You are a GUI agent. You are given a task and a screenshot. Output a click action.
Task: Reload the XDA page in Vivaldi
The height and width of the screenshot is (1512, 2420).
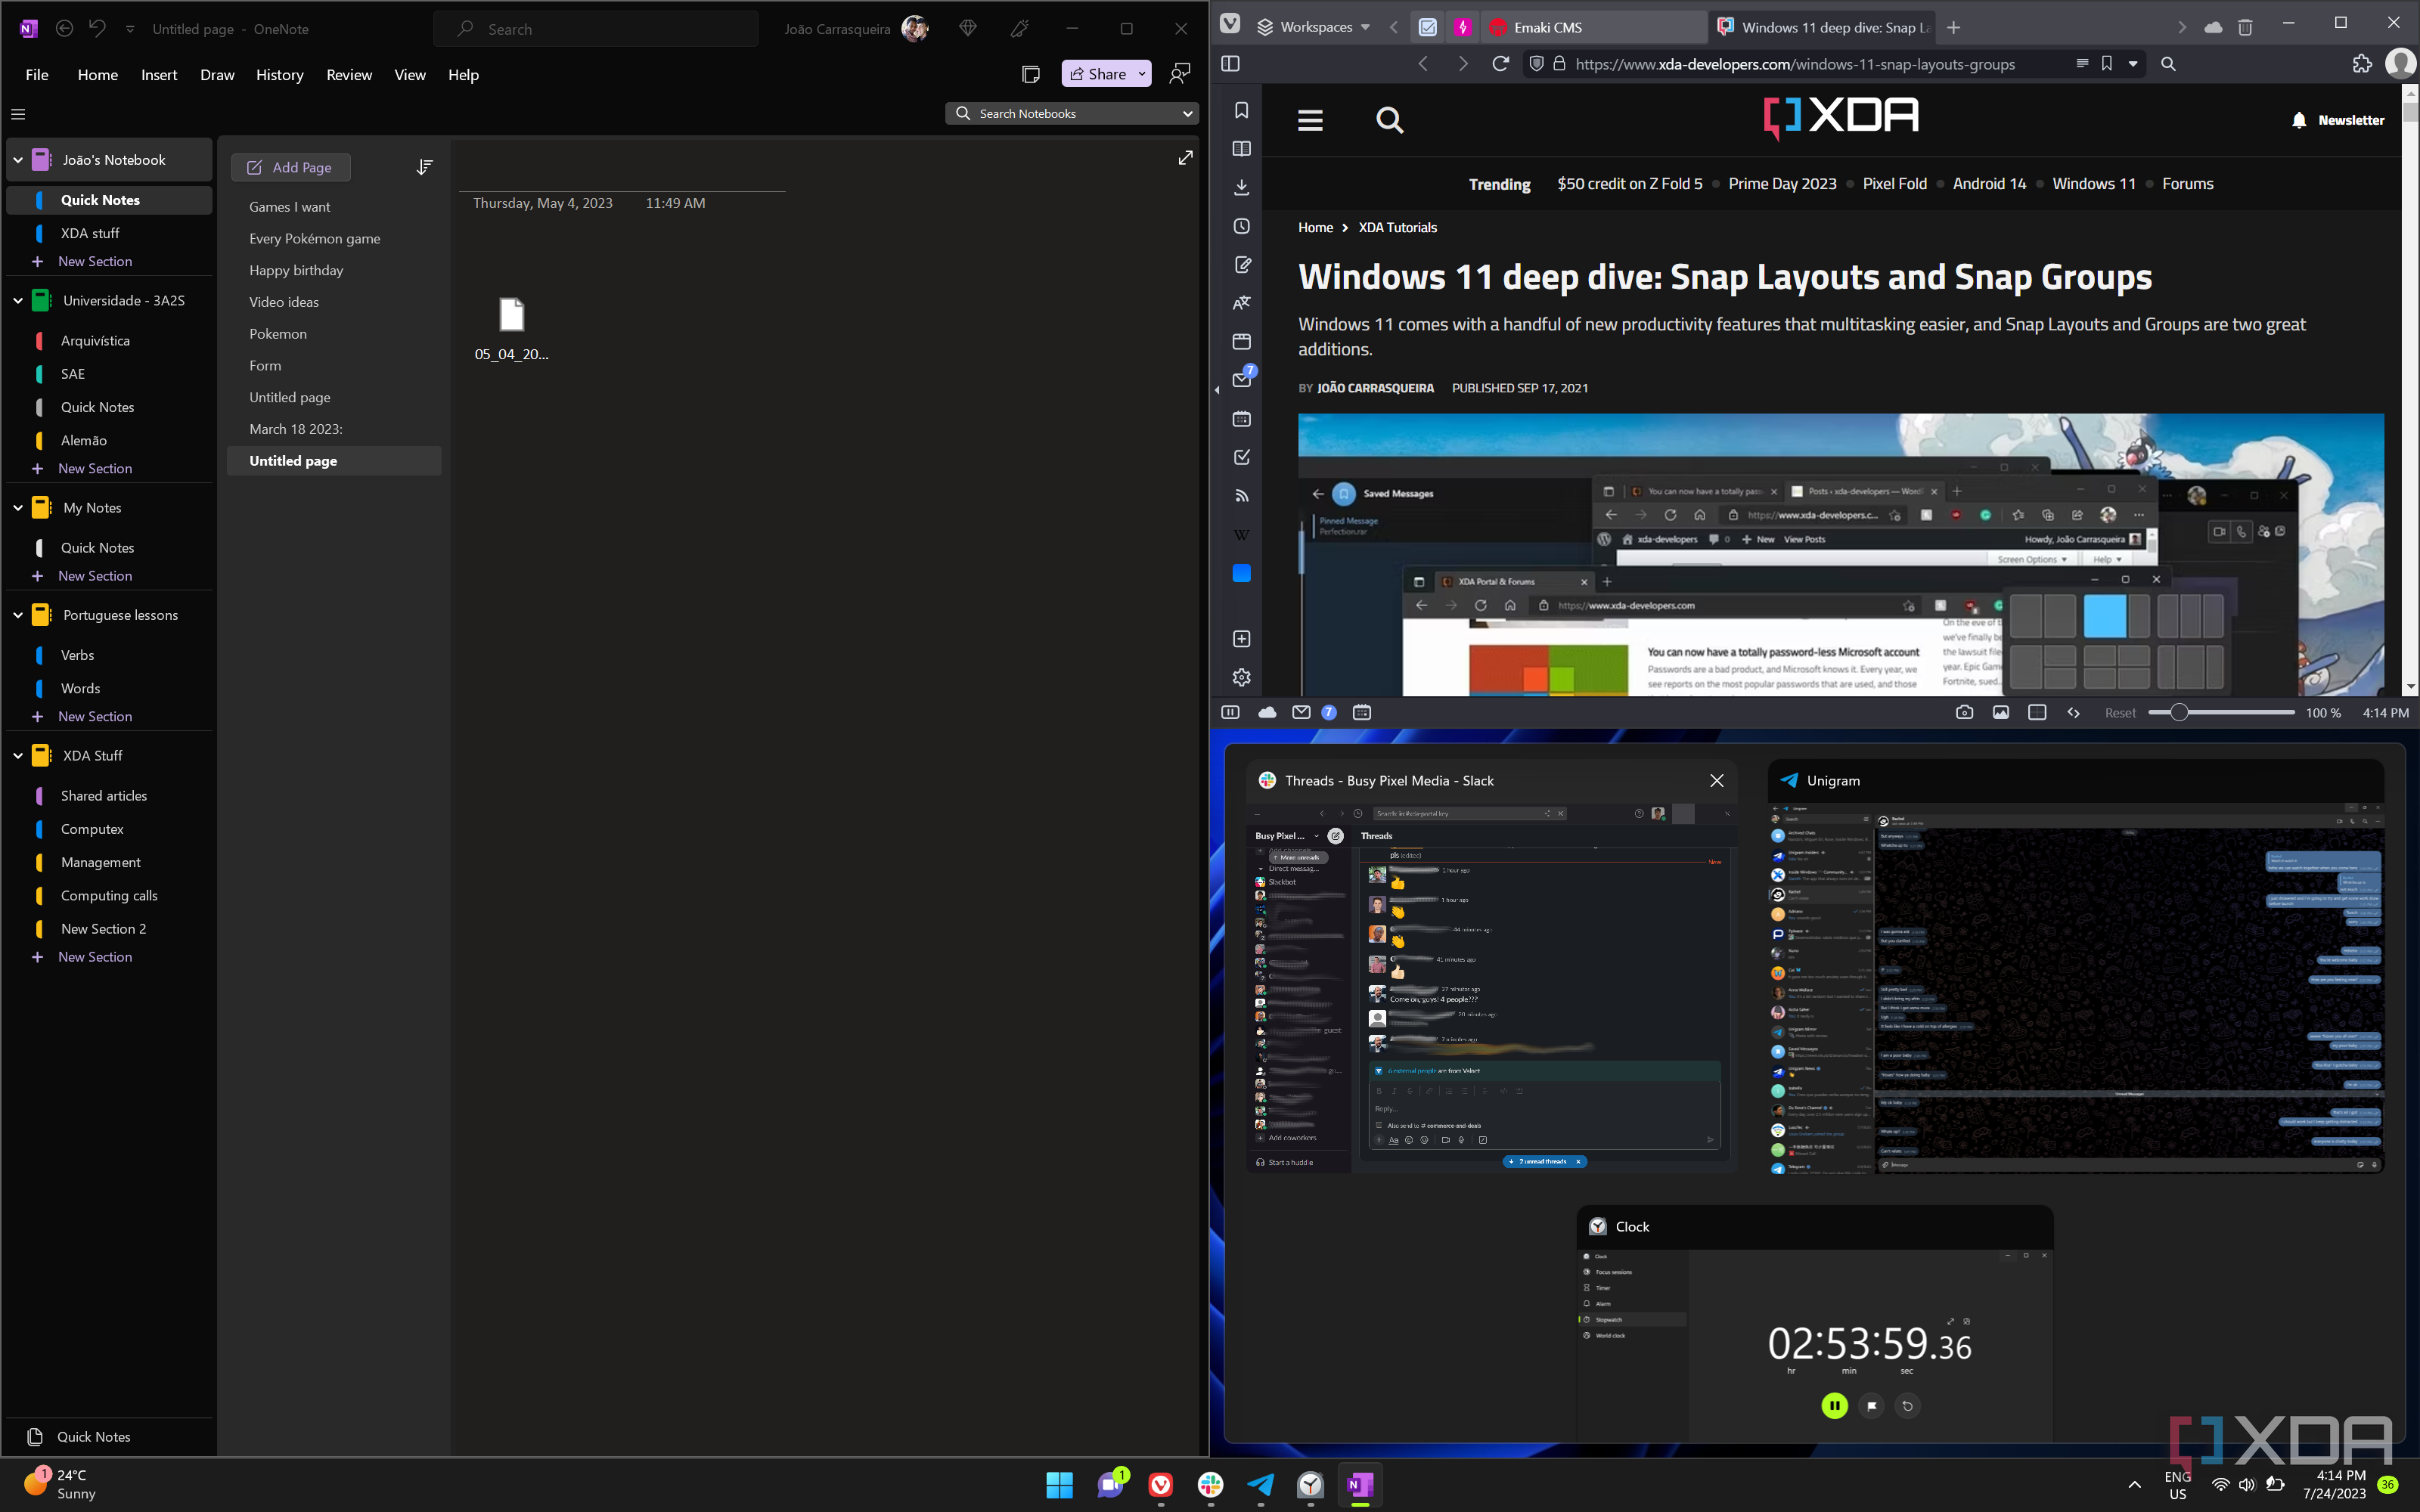(1500, 64)
